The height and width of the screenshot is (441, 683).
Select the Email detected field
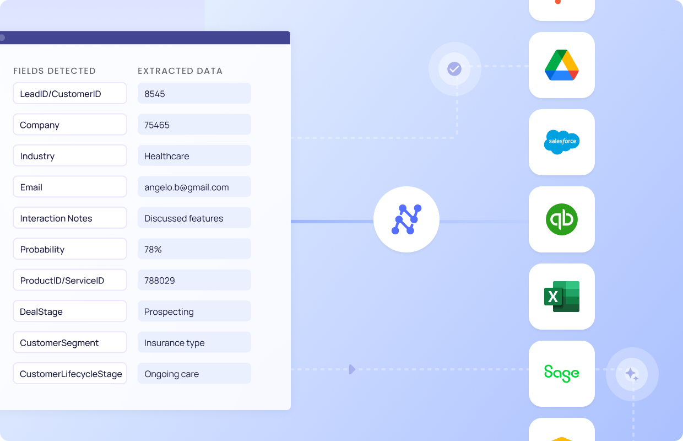[70, 187]
